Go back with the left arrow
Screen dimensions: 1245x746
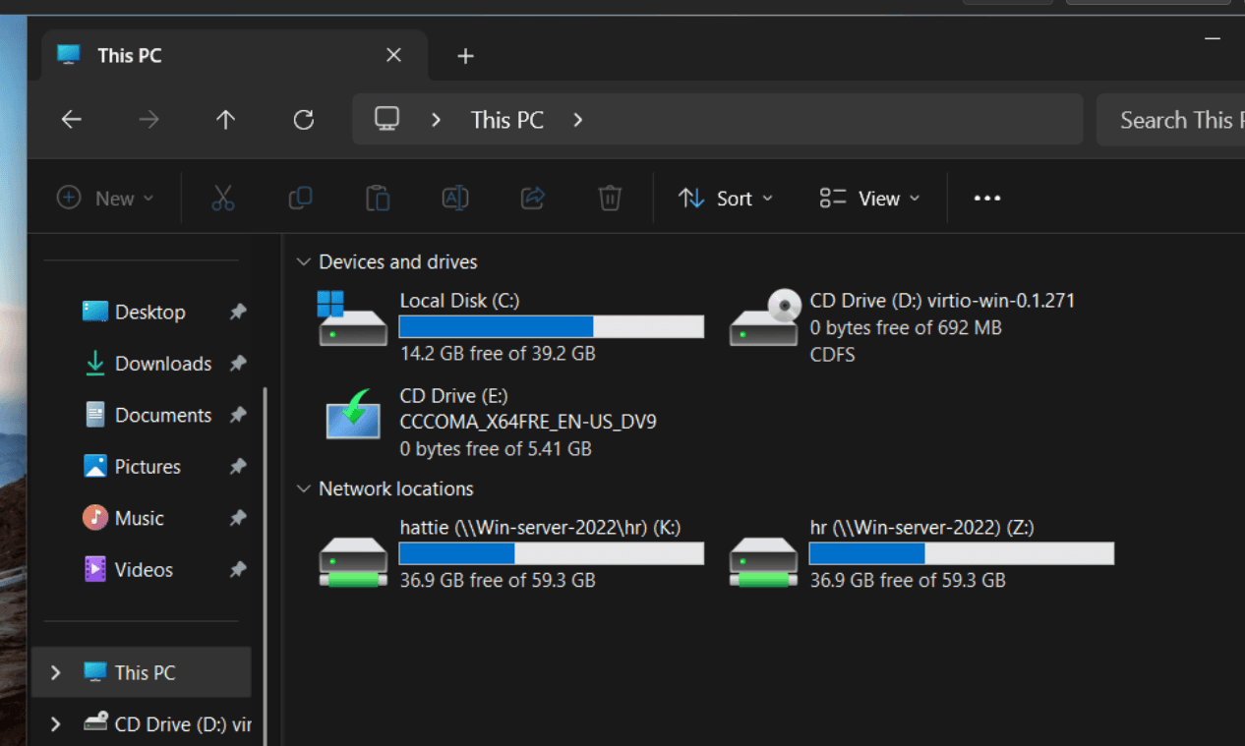(71, 120)
